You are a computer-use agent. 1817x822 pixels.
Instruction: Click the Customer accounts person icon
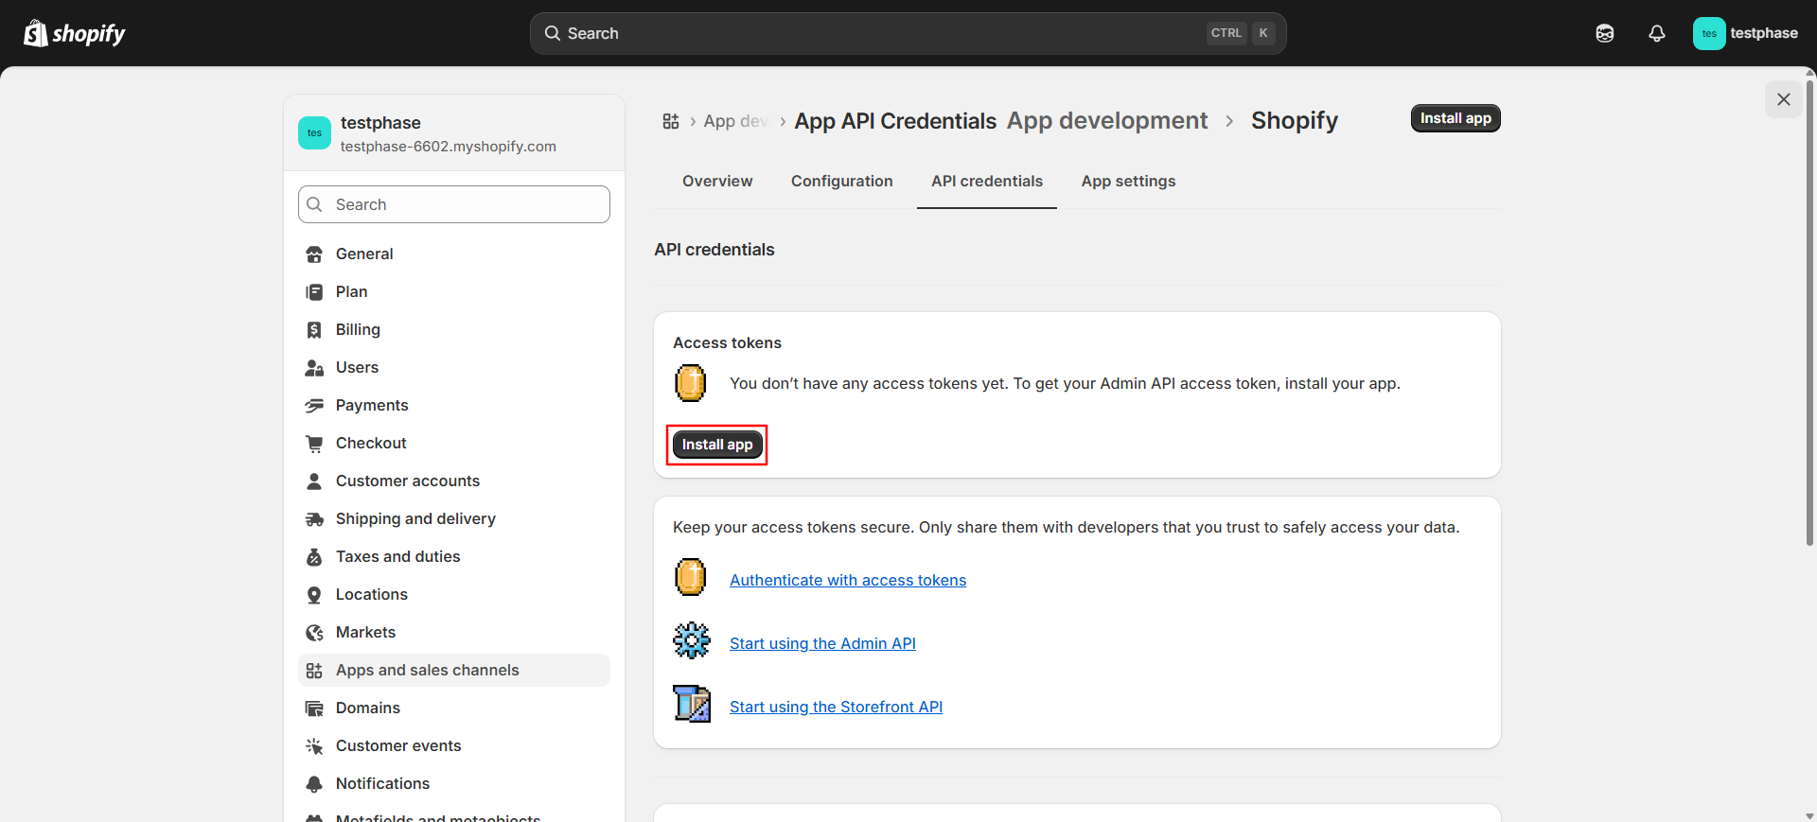tap(314, 481)
